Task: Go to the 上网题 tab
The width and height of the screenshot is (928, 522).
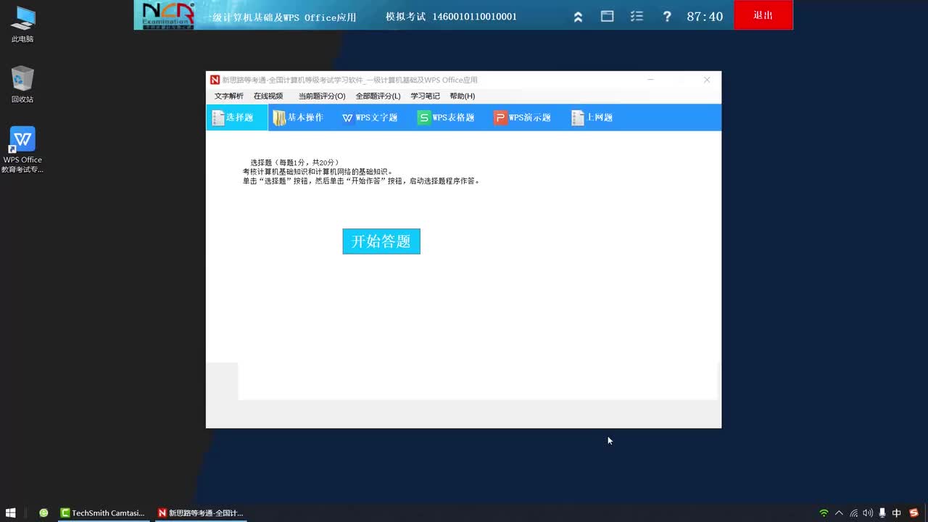Action: point(592,117)
